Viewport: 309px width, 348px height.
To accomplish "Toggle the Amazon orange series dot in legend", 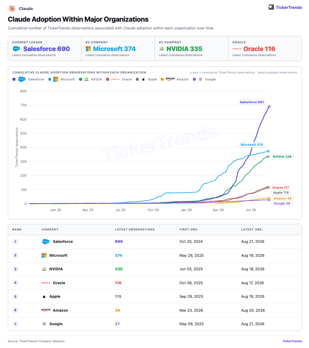I will (162, 79).
